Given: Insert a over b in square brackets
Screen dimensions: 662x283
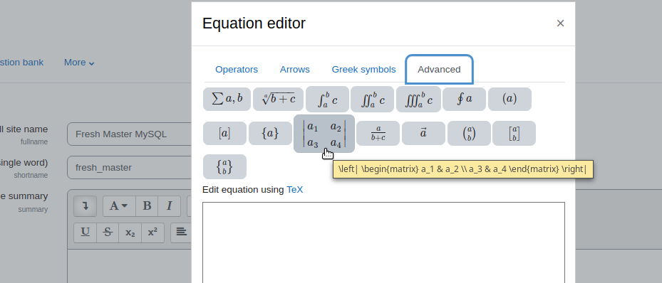Looking at the screenshot, I should [x=514, y=134].
